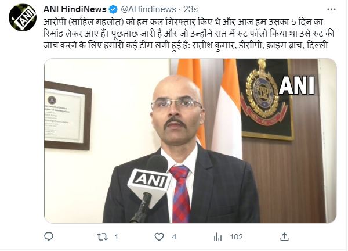Open the ANI profile avatar
Image resolution: width=348 pixels, height=251 pixels.
pos(23,17)
